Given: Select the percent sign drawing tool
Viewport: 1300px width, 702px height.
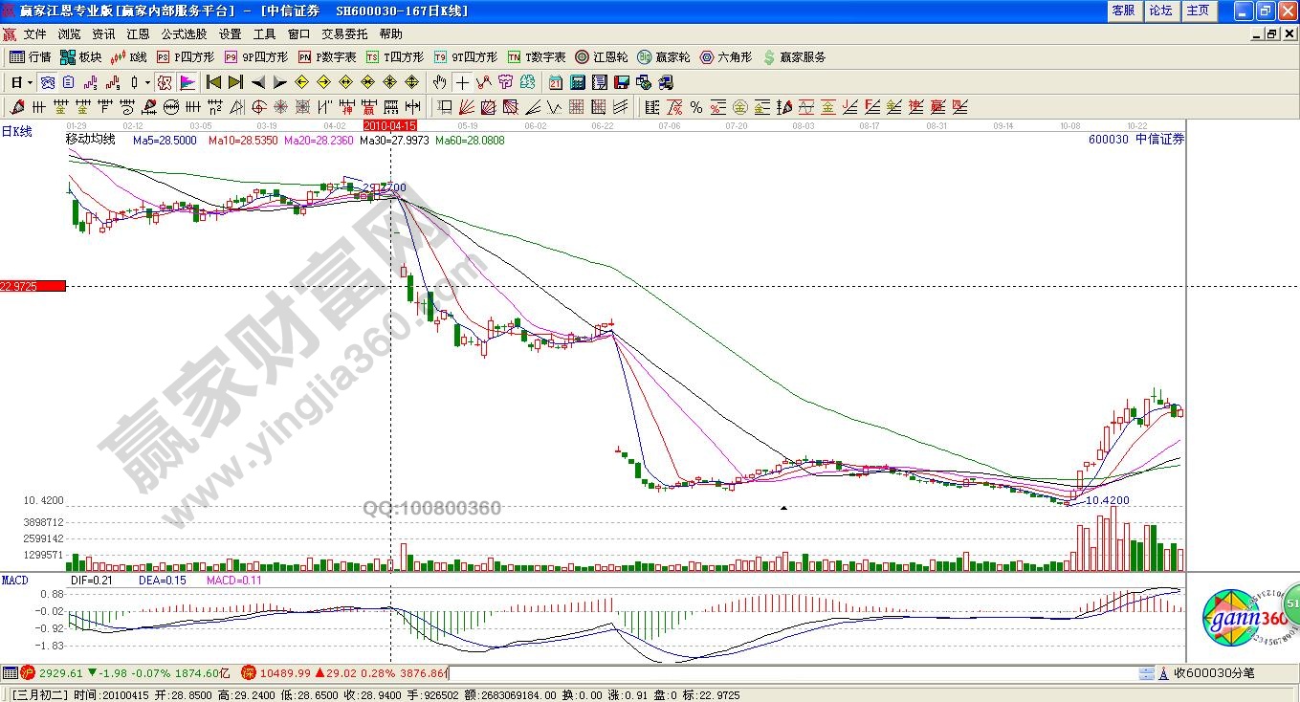Looking at the screenshot, I should [x=696, y=107].
